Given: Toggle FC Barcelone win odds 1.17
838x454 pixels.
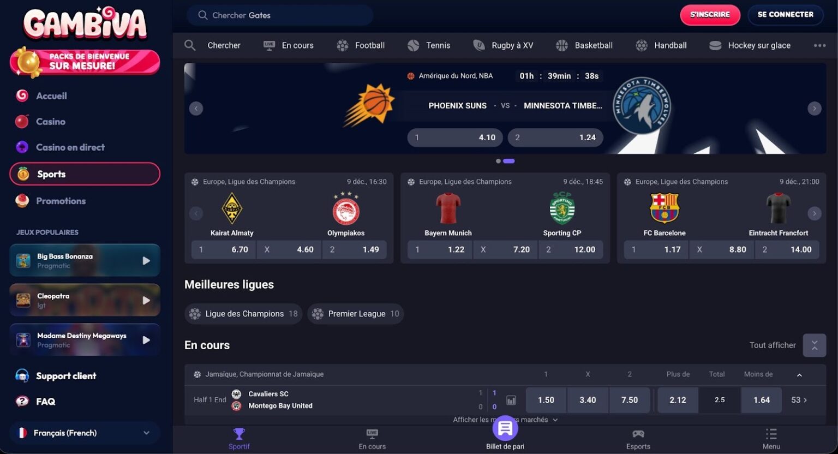Looking at the screenshot, I should point(656,249).
